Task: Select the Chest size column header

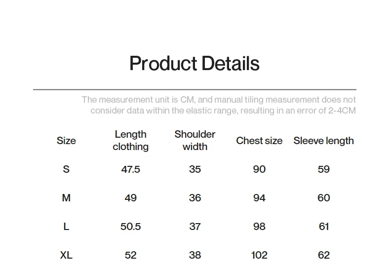Action: click(x=259, y=141)
